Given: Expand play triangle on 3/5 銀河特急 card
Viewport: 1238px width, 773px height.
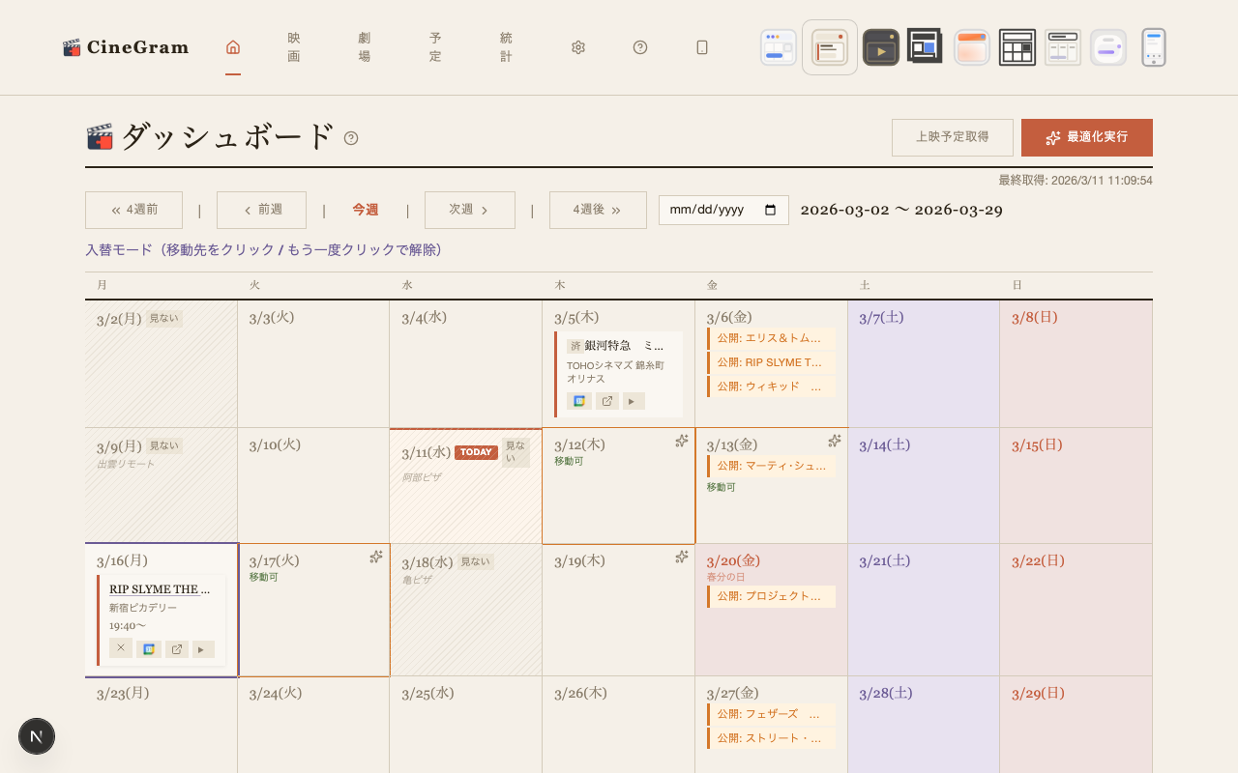Looking at the screenshot, I should coord(634,401).
